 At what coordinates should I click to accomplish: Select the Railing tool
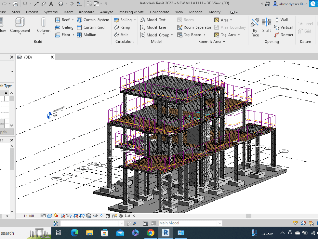tap(123, 20)
